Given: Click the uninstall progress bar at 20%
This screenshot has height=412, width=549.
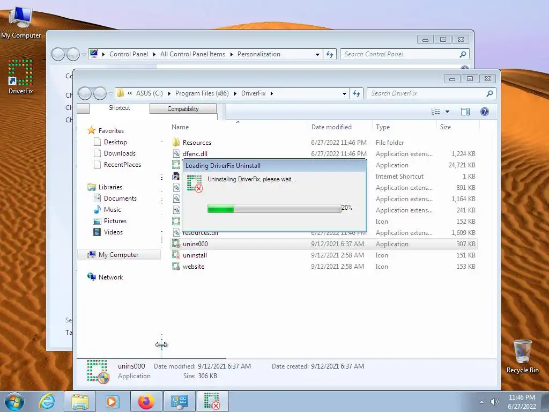Looking at the screenshot, I should tap(274, 209).
